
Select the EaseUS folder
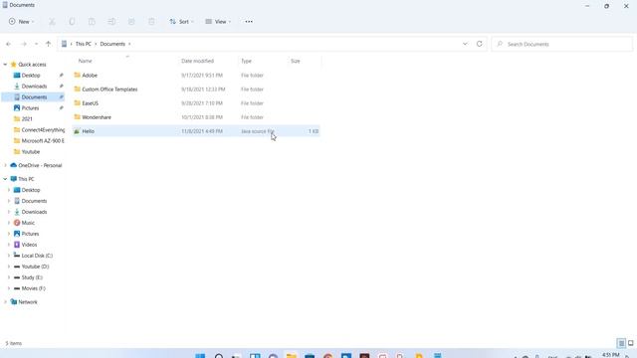196,103
